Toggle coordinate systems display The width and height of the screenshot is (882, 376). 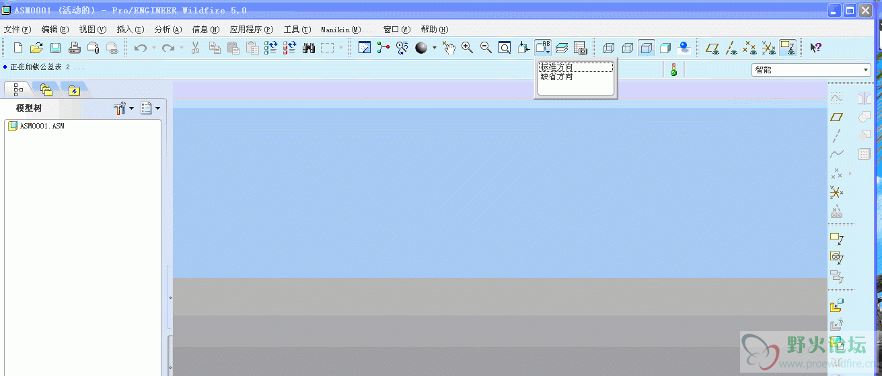click(x=768, y=48)
